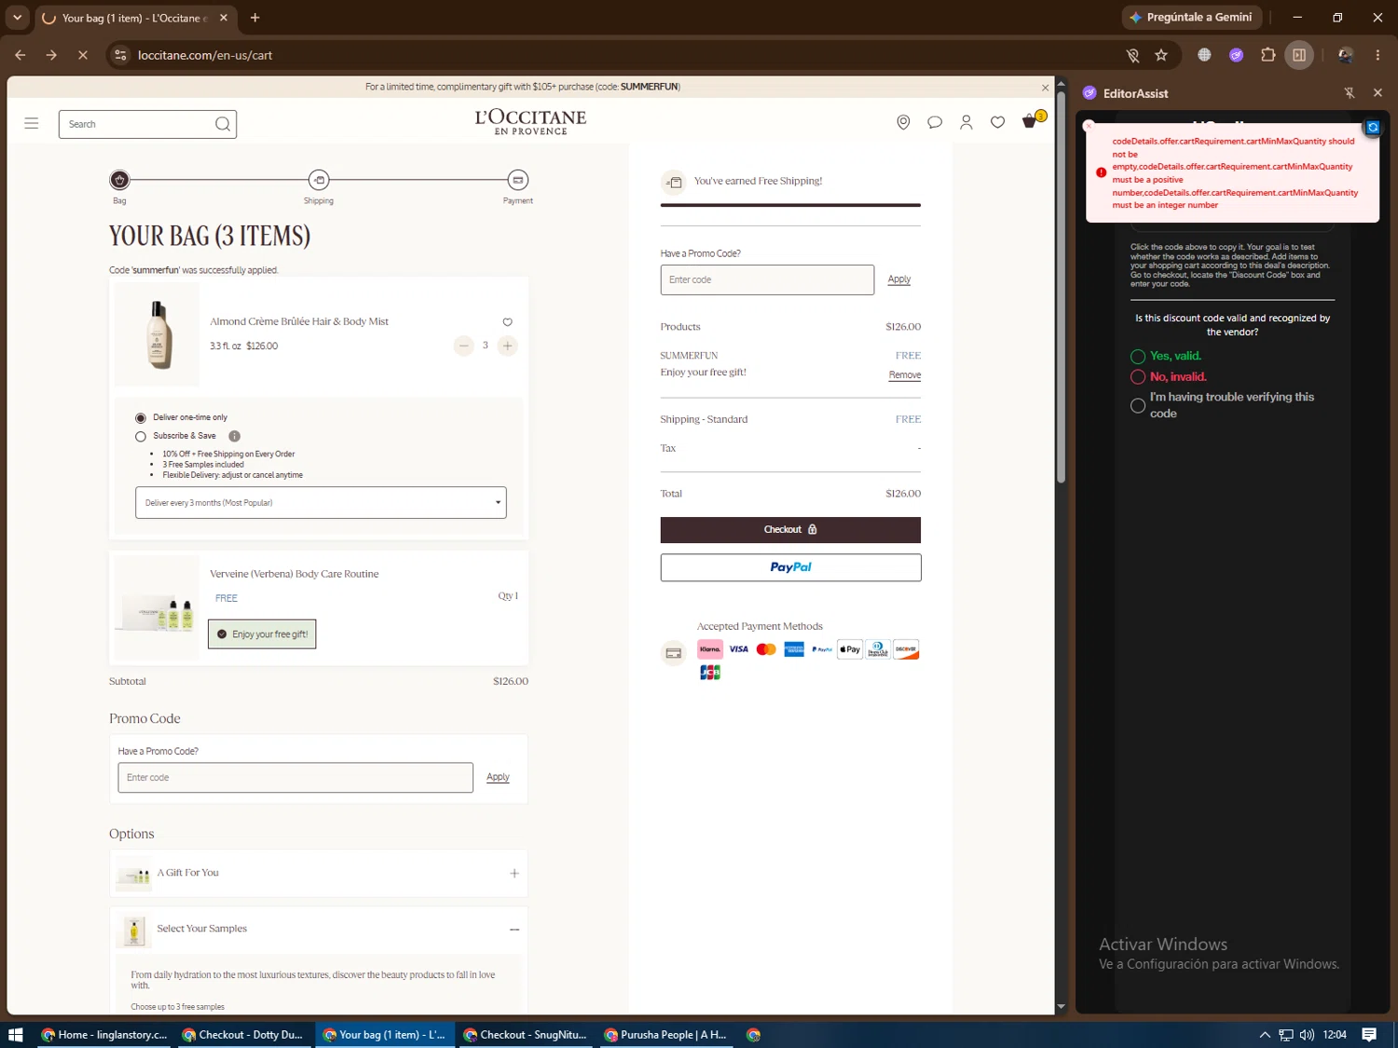Open the store locator pin icon

click(x=903, y=123)
